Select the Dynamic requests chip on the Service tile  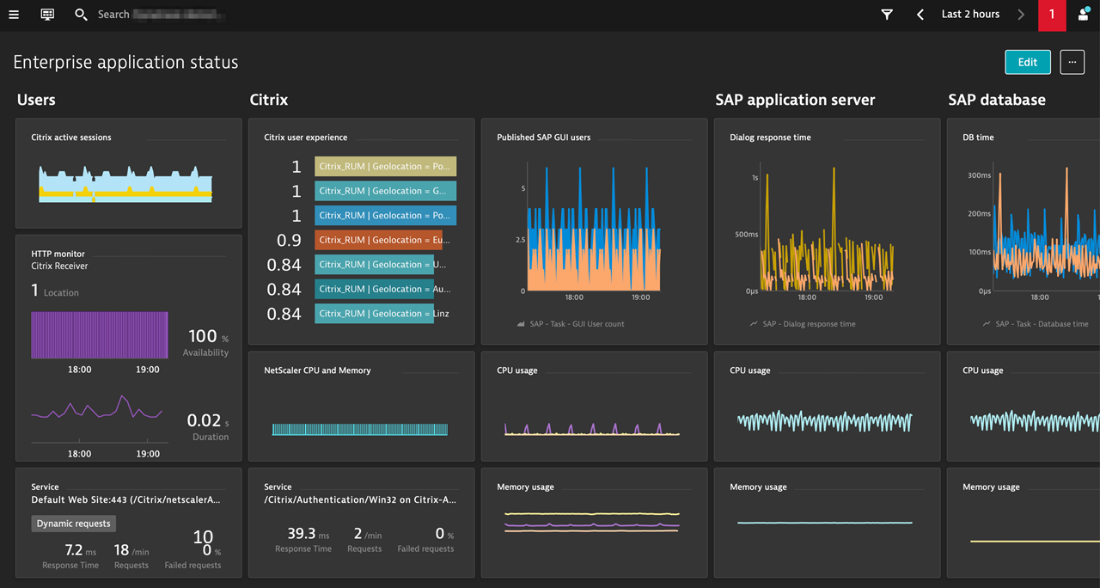tap(73, 524)
